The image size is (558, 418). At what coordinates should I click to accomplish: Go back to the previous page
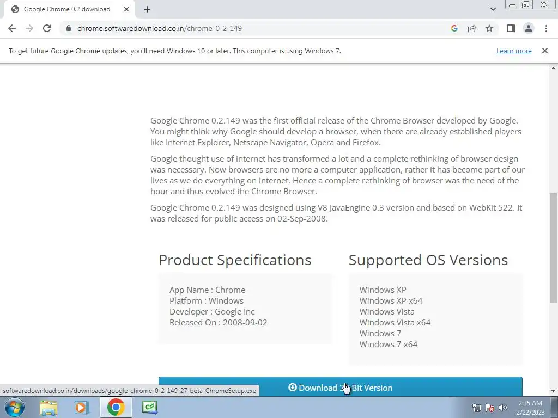12,28
